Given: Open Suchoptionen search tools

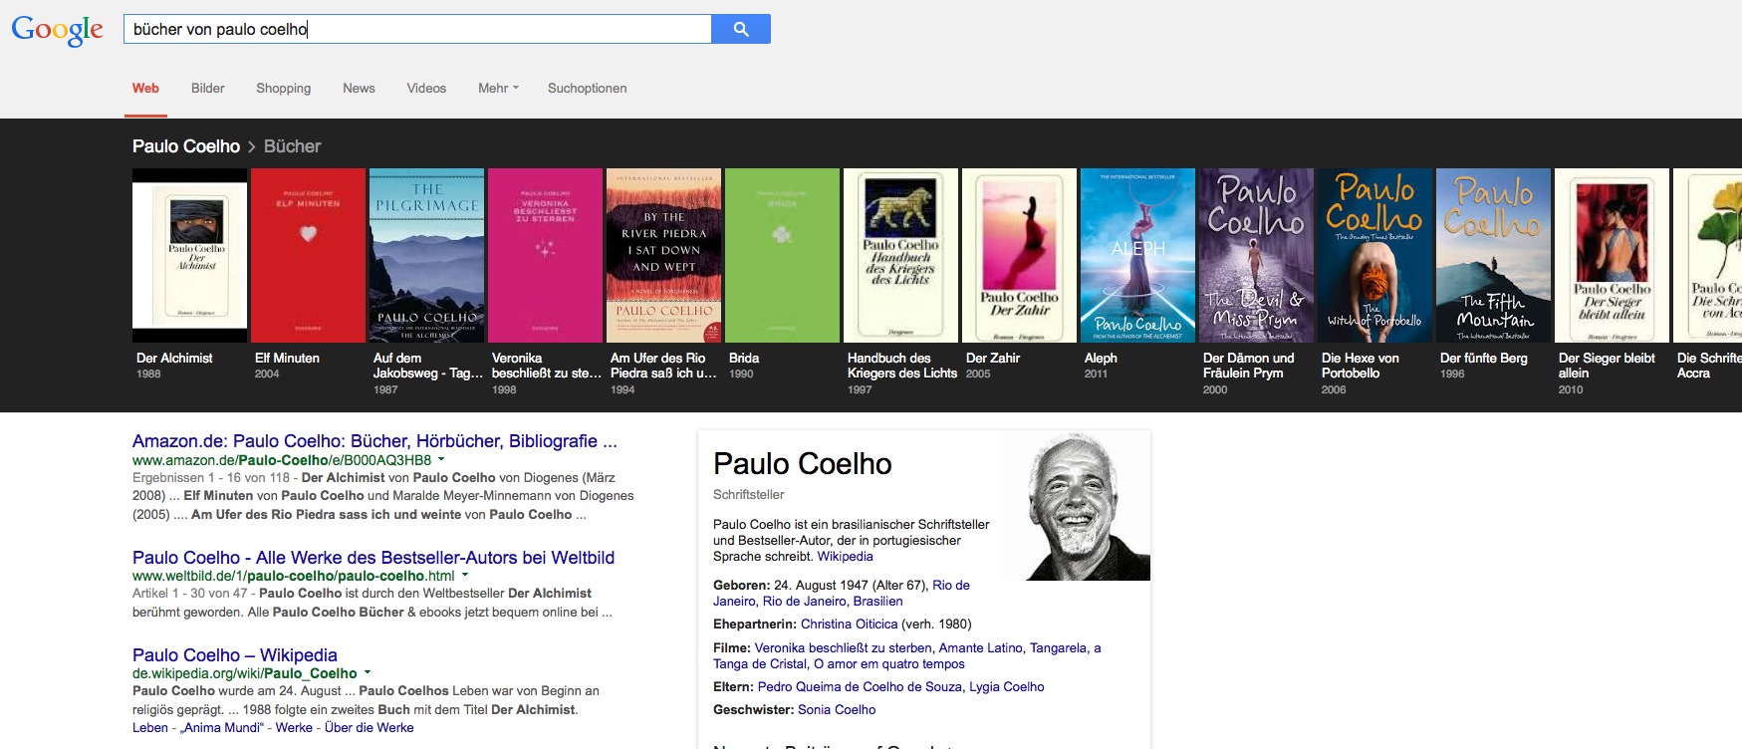Looking at the screenshot, I should pos(587,88).
